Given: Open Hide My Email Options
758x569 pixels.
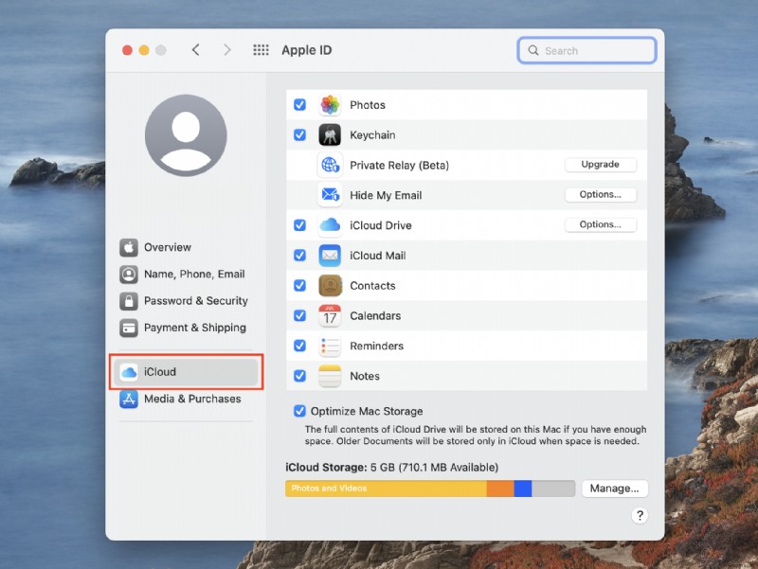Looking at the screenshot, I should click(600, 194).
